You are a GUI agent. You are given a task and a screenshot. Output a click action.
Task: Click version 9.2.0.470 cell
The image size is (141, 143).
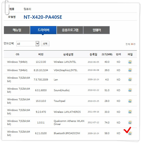(41, 112)
